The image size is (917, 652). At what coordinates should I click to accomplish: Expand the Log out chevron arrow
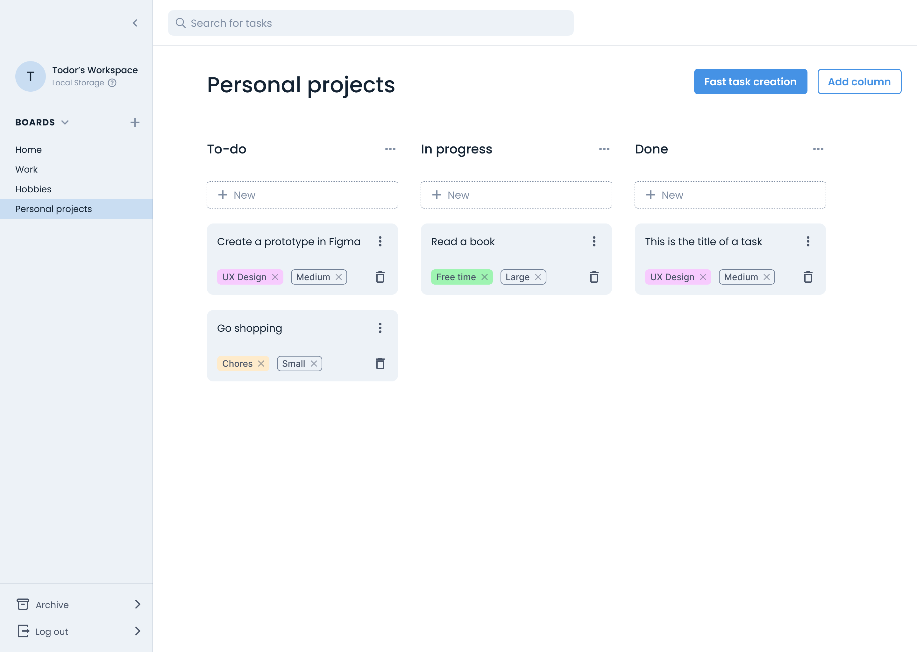138,631
